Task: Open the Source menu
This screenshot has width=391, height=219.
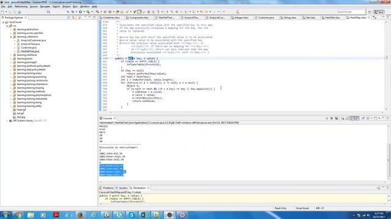Action: pos(34,7)
